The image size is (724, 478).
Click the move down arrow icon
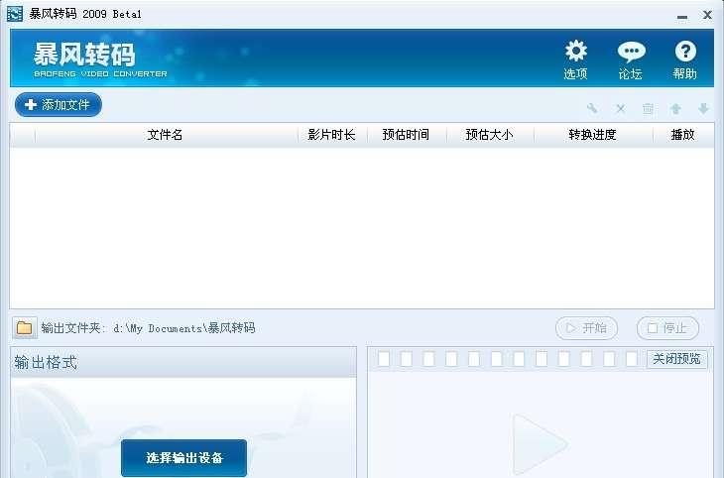click(x=703, y=109)
